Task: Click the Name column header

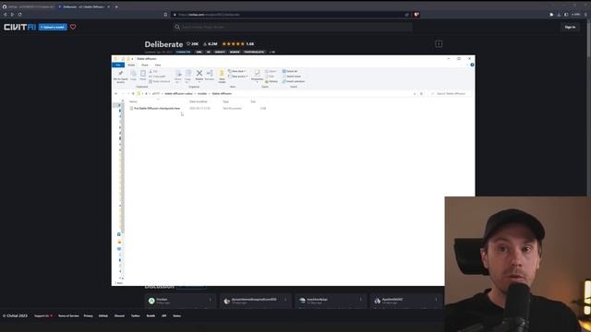Action: 133,101
